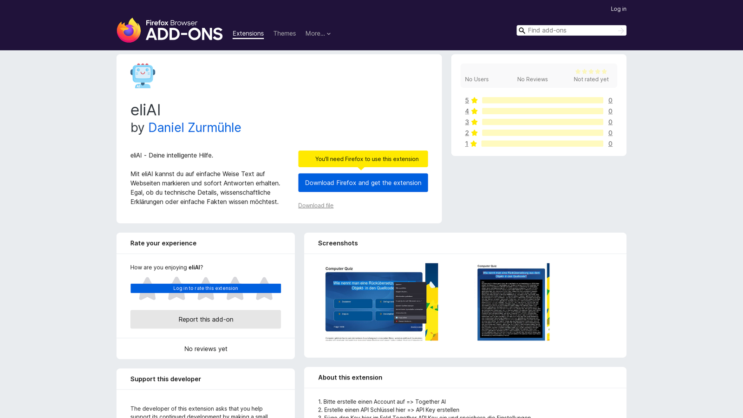Click Log in to rate this extension
This screenshot has height=418, width=743.
206,288
